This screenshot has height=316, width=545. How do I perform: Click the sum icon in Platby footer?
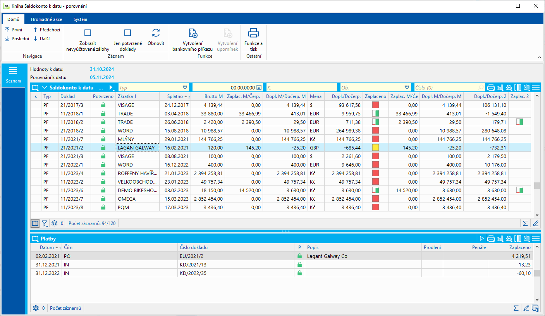pos(516,308)
